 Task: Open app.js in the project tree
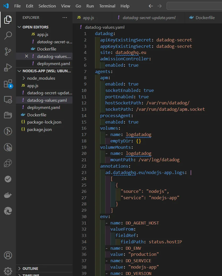click(x=44, y=86)
